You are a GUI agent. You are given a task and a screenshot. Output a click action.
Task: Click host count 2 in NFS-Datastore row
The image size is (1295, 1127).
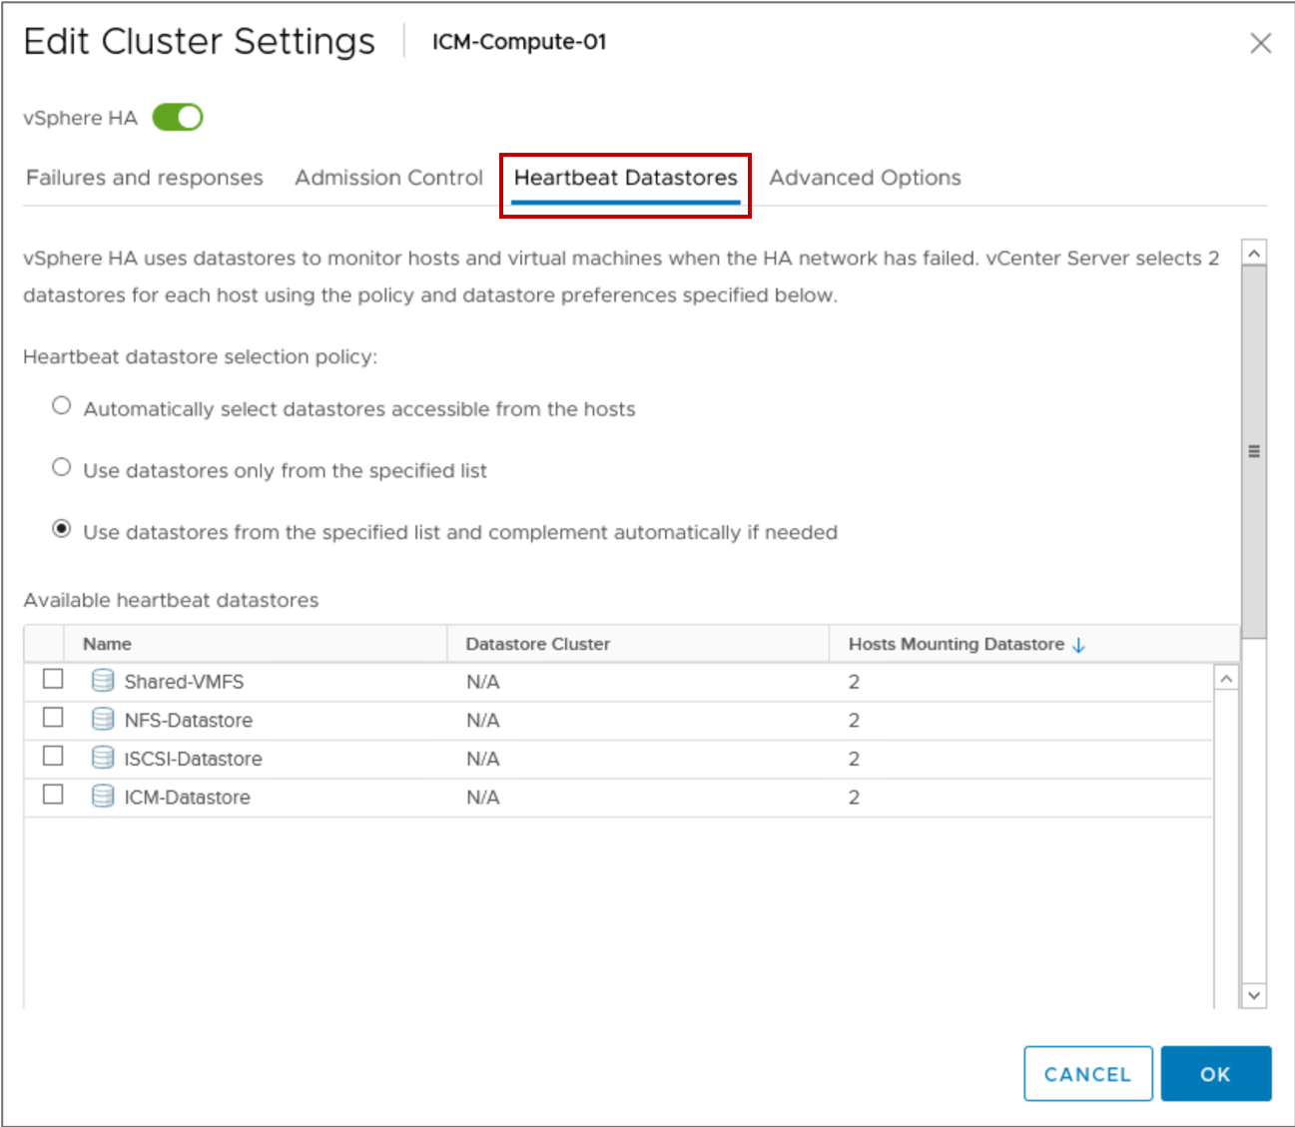tap(854, 720)
